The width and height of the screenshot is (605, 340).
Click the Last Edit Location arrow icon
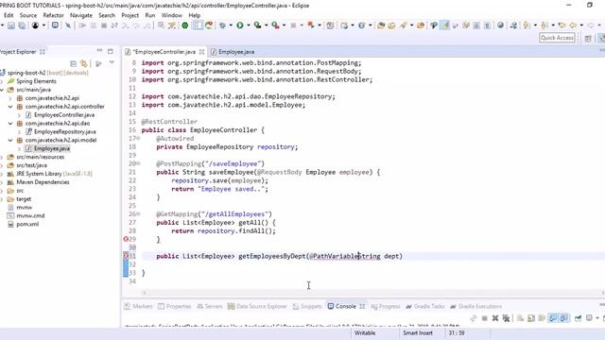click(x=562, y=25)
